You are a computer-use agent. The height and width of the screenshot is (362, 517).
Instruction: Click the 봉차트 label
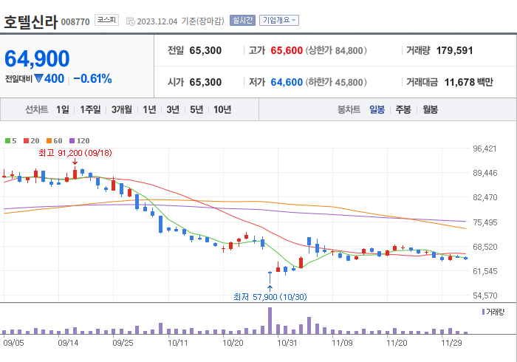coord(349,109)
